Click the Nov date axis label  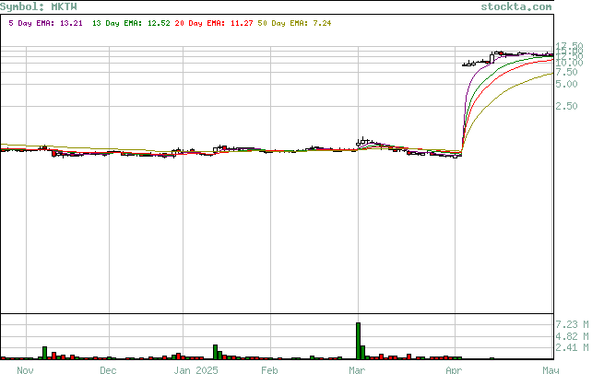25,369
